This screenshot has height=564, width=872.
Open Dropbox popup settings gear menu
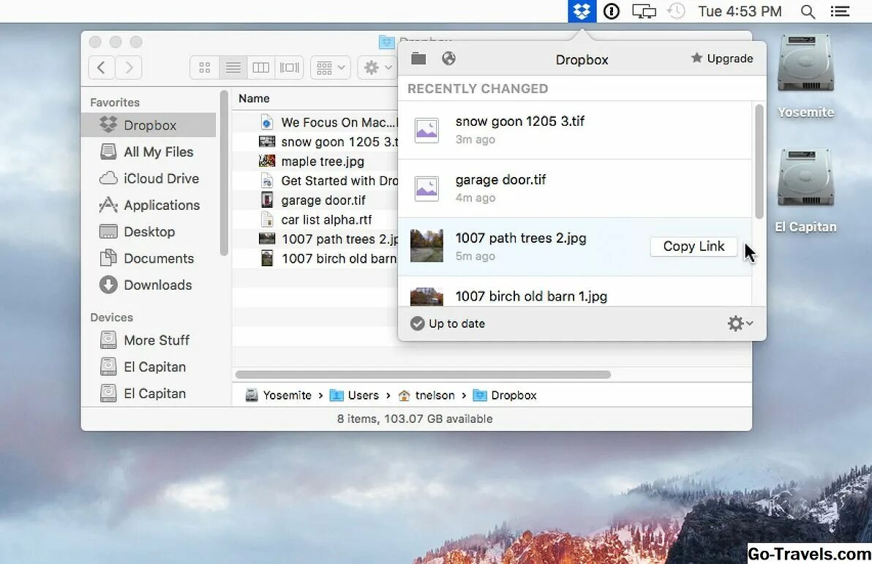(740, 323)
